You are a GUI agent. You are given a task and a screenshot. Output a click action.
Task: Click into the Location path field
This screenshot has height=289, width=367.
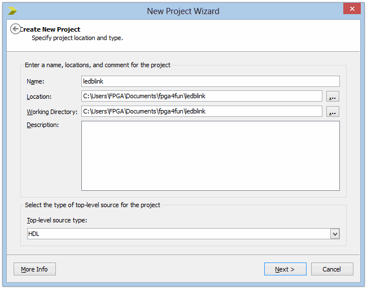[x=202, y=96]
